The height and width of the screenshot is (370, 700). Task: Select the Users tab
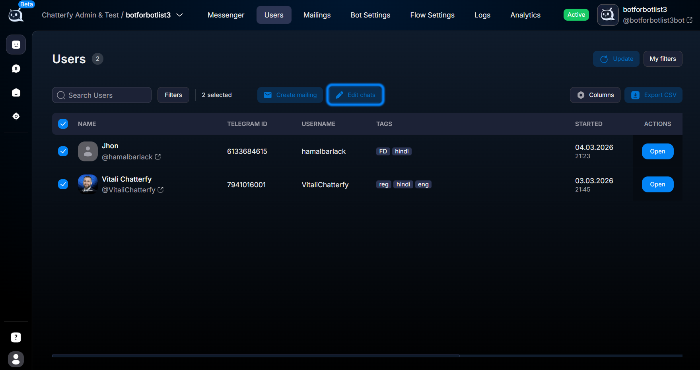274,15
